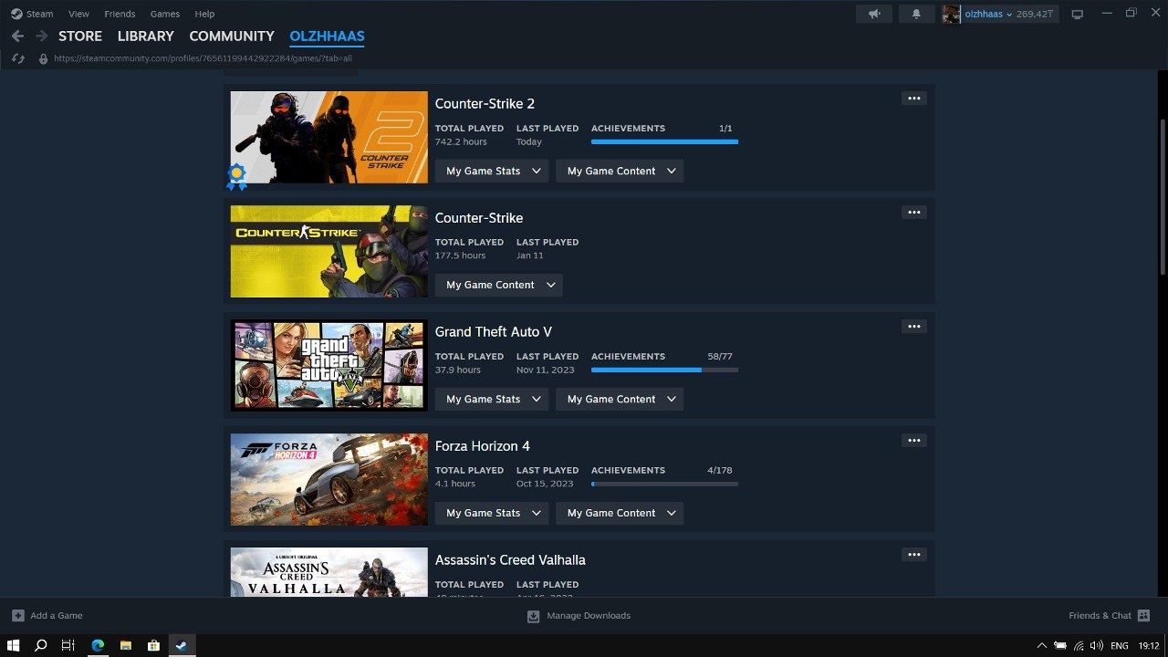Open the Help menu

pyautogui.click(x=205, y=14)
